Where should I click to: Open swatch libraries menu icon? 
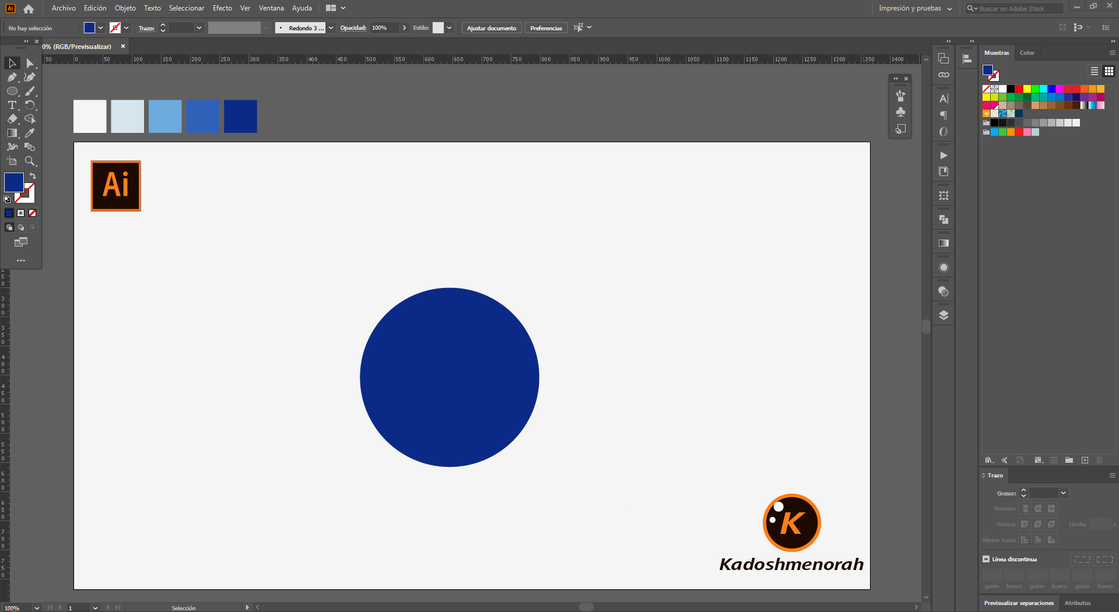[x=989, y=460]
